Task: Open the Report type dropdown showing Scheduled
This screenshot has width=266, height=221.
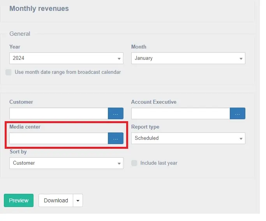Action: tap(188, 138)
